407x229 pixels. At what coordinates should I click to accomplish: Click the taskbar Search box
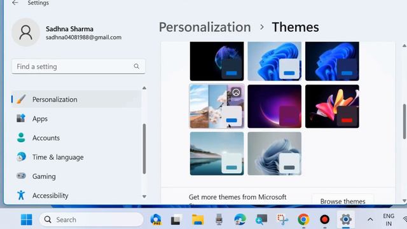[92, 219]
